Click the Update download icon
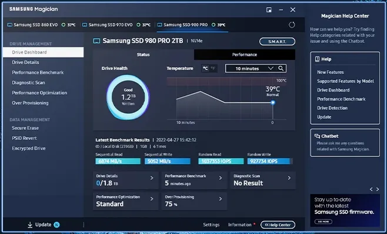 tap(30, 225)
